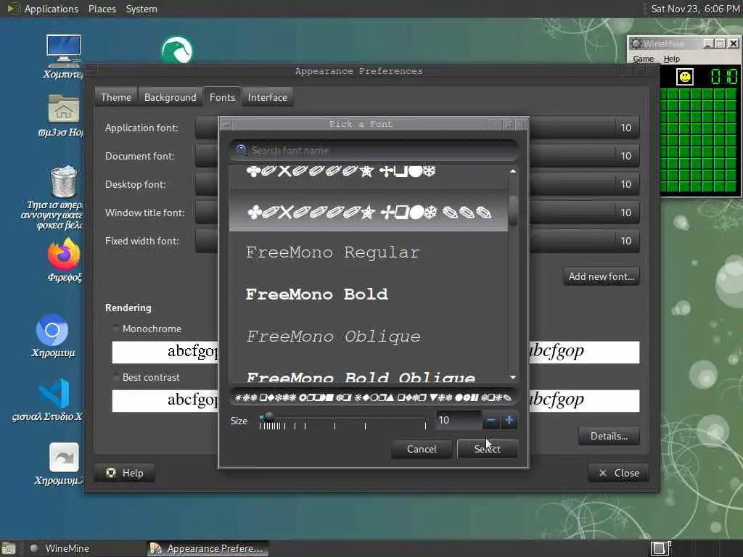The image size is (743, 557).
Task: Open the Chromium shortcut link icon
Action: (x=64, y=458)
